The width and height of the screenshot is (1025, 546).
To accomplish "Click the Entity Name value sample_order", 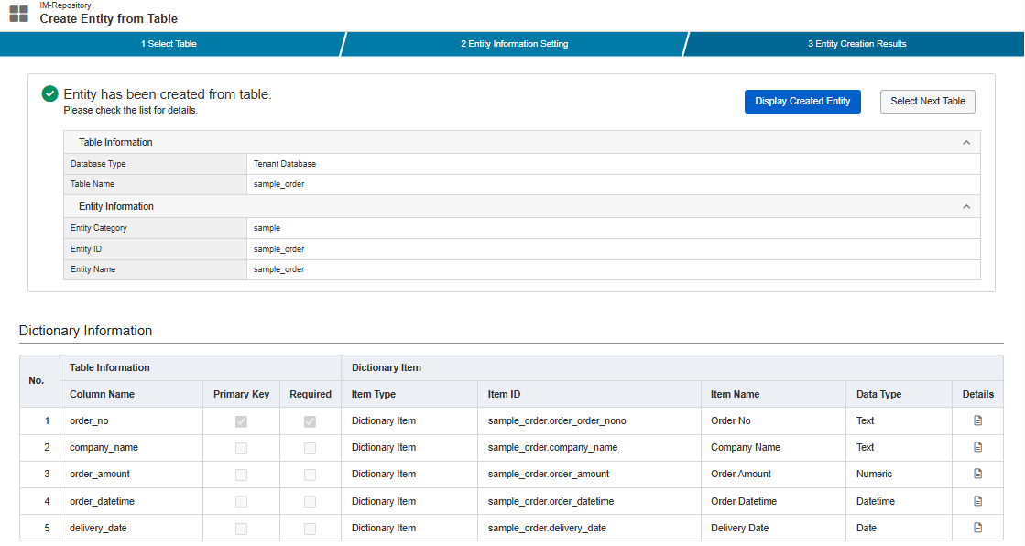I will point(279,269).
